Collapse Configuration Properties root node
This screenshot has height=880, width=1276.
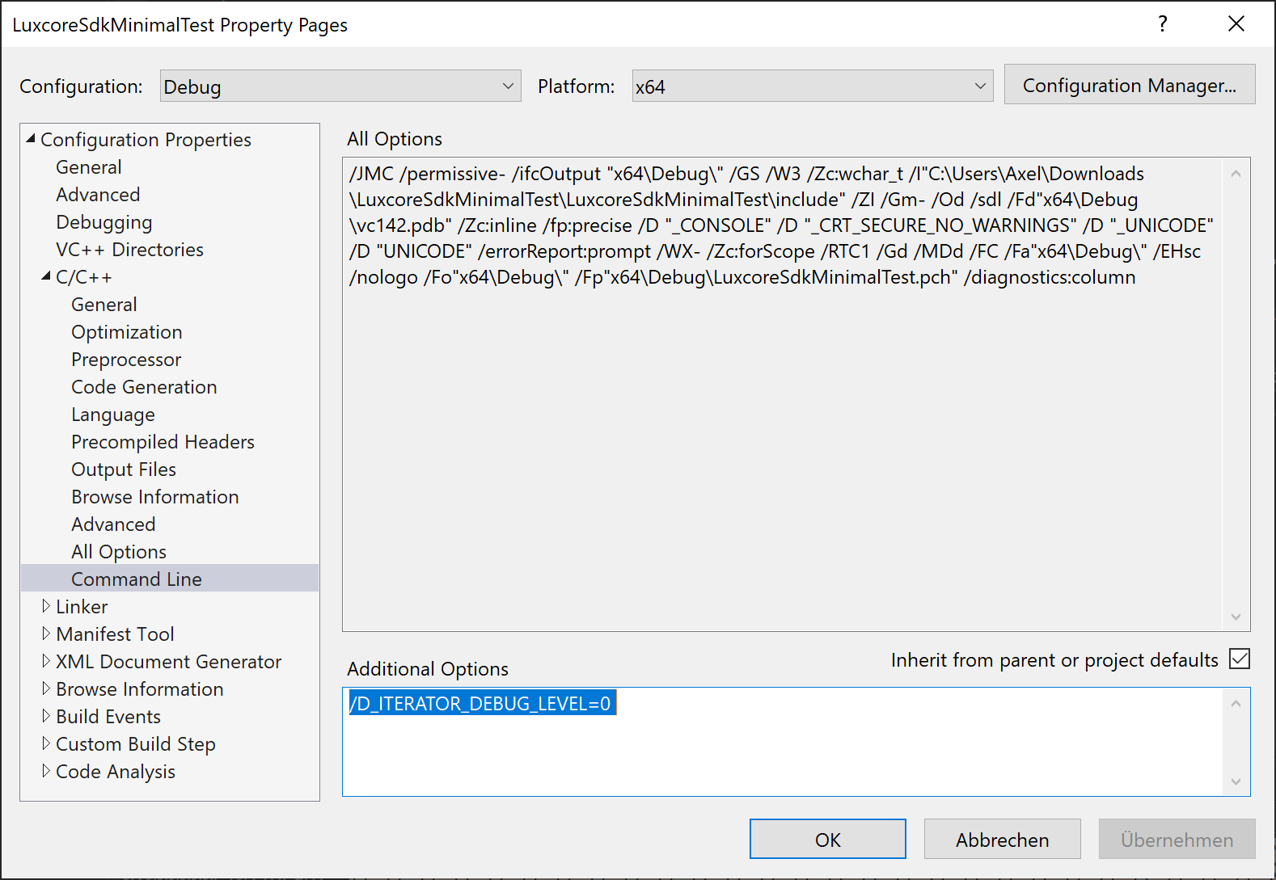[x=31, y=139]
